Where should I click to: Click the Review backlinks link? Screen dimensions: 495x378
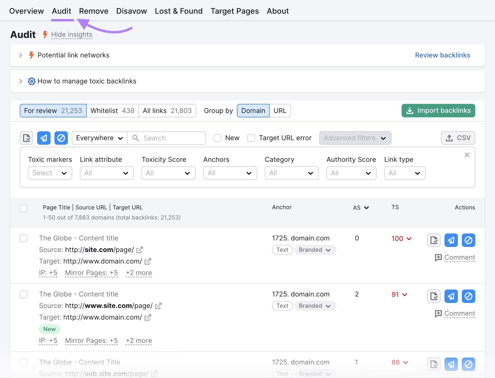(x=442, y=55)
